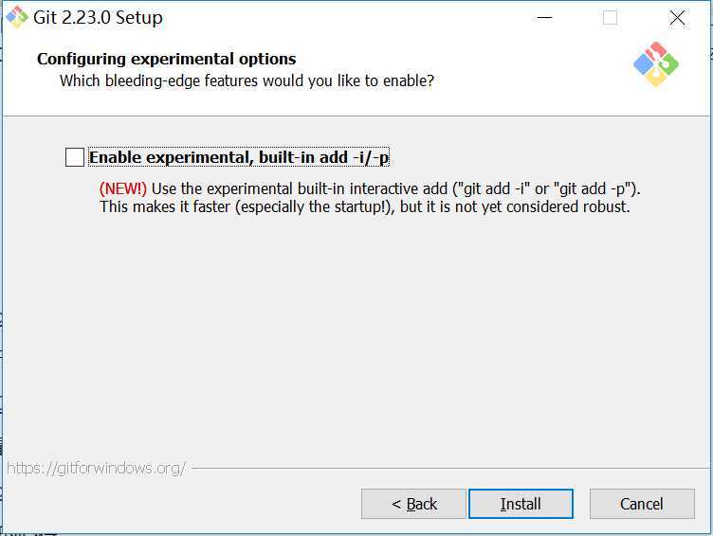Enable the experimental built-in add checkbox
This screenshot has height=536, width=713.
pos(75,157)
